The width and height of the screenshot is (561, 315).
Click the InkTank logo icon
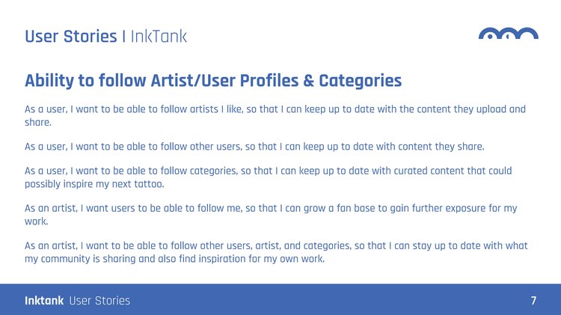508,34
